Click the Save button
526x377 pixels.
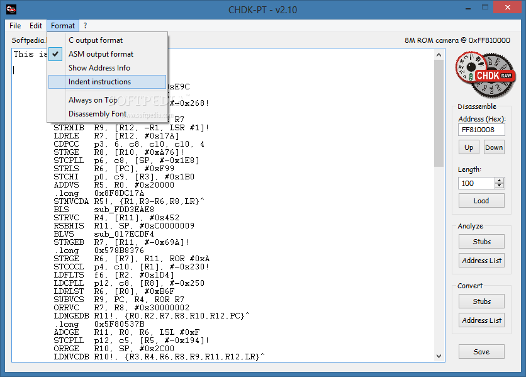(481, 352)
